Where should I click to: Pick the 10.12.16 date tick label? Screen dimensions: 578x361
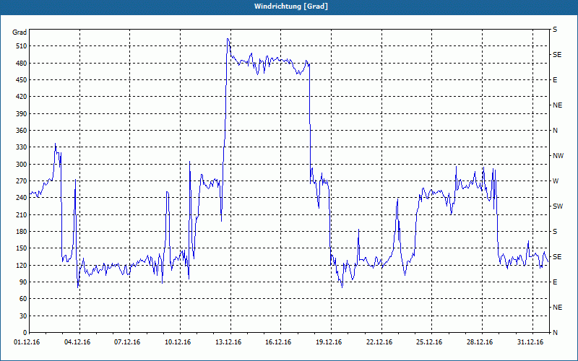(178, 342)
